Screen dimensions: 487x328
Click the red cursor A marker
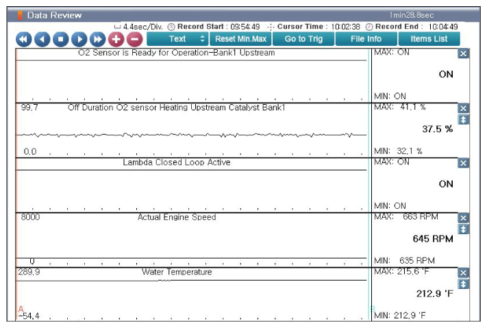tap(21, 309)
